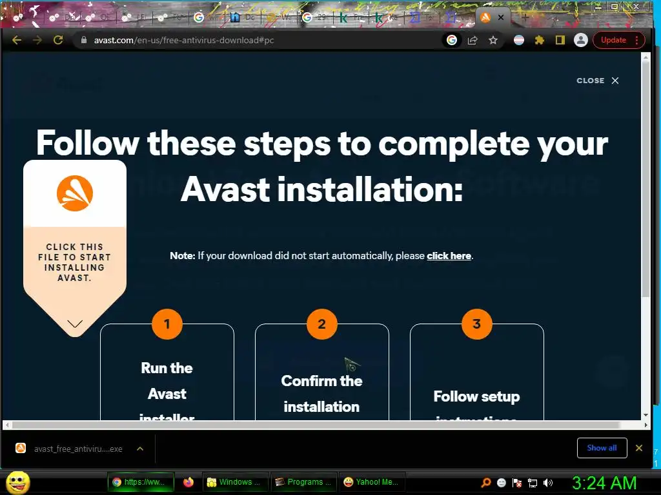661x495 pixels.
Task: Switch to the Windows folder taskbar item
Action: coord(234,482)
